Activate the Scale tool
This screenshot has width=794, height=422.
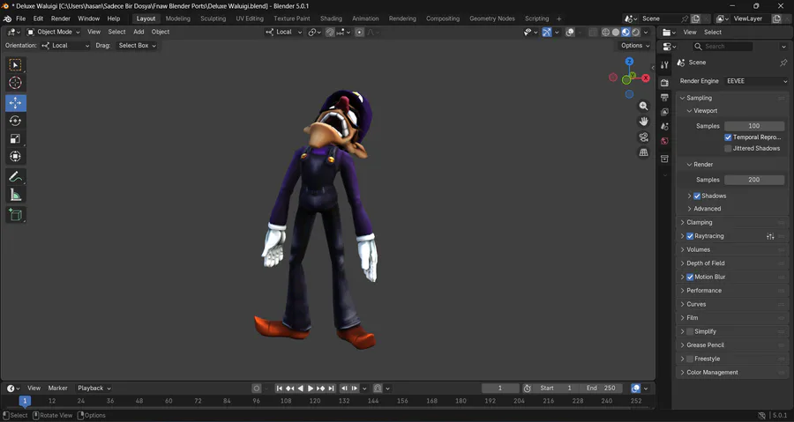coord(15,138)
